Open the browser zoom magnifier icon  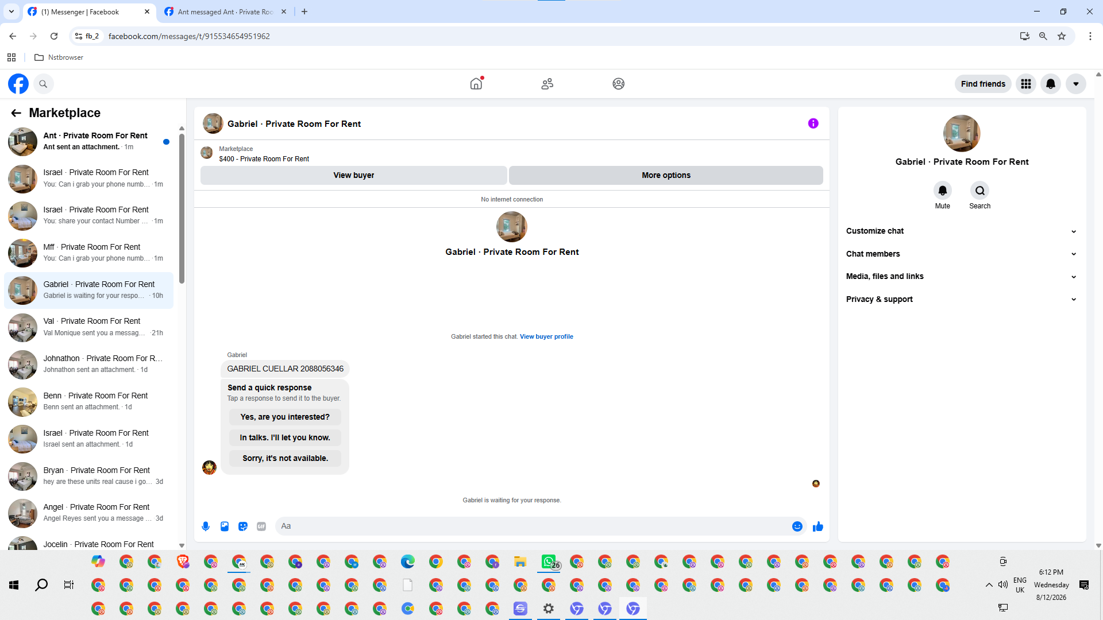coord(1043,36)
